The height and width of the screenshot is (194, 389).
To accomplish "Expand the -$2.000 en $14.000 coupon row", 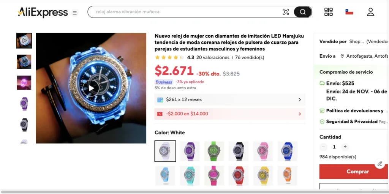I will click(230, 114).
